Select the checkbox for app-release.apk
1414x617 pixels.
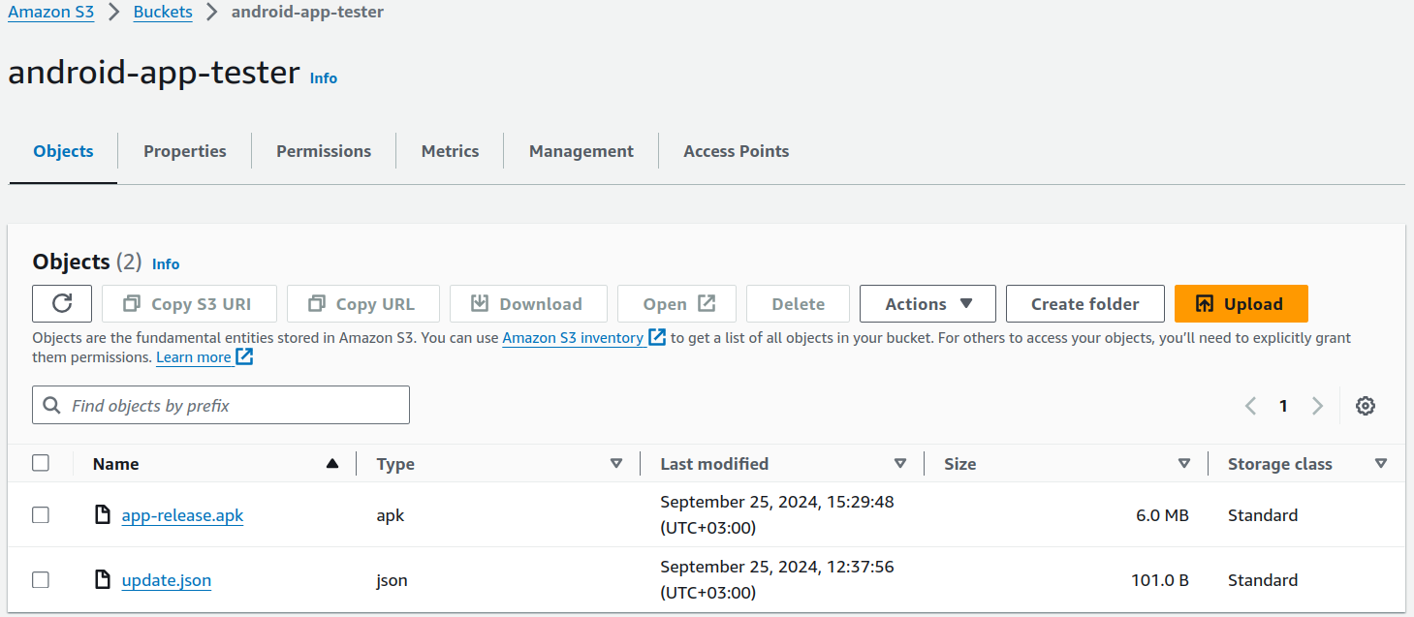41,514
